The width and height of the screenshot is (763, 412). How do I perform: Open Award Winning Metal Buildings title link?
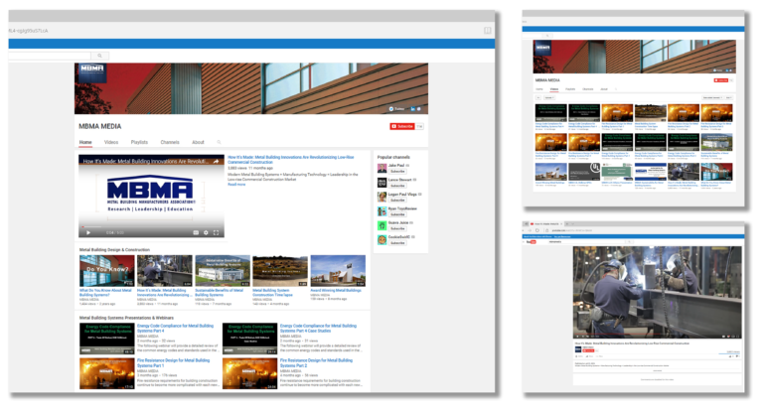click(x=336, y=290)
